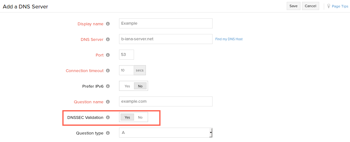350x142 pixels.
Task: Click the DNSSEC Validation info icon
Action: [108, 117]
